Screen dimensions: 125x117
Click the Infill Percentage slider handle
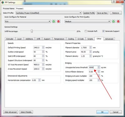tap(32, 31)
